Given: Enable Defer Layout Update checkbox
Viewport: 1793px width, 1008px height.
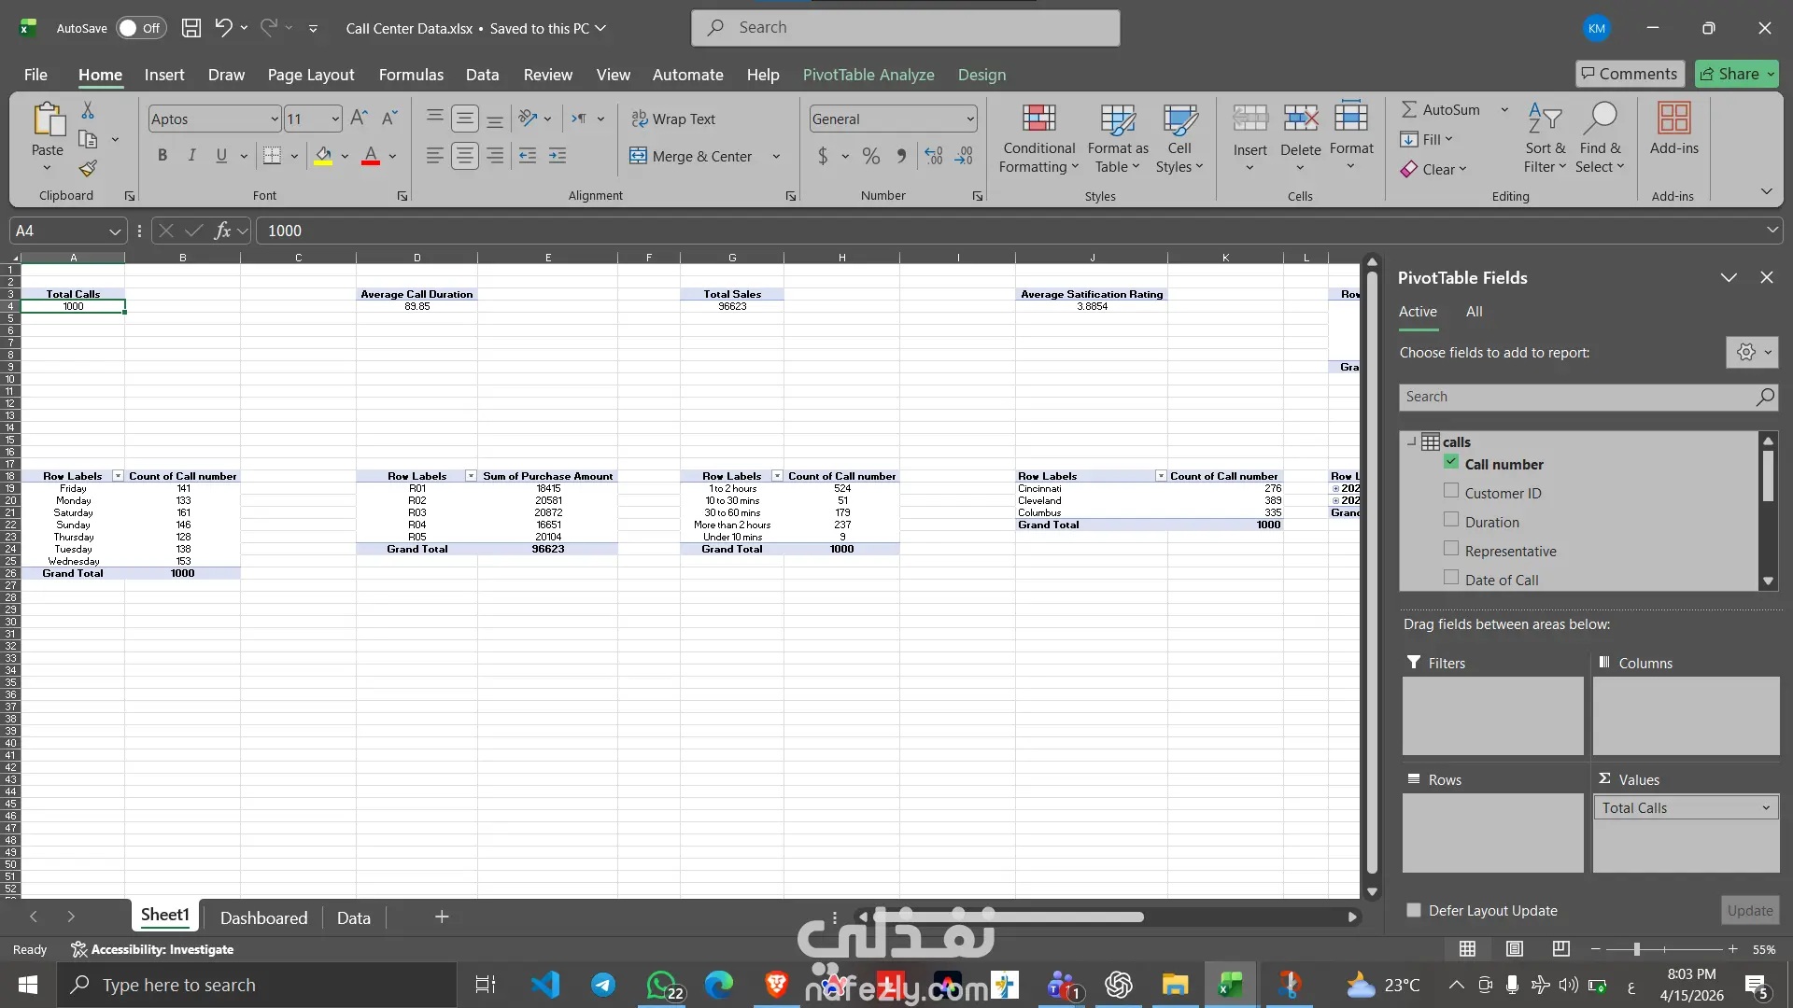Looking at the screenshot, I should coord(1414,910).
